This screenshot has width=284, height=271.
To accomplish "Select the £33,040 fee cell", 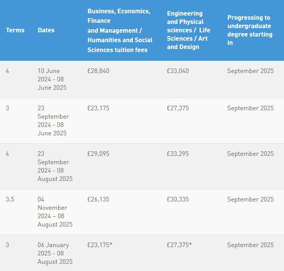I will pos(178,71).
